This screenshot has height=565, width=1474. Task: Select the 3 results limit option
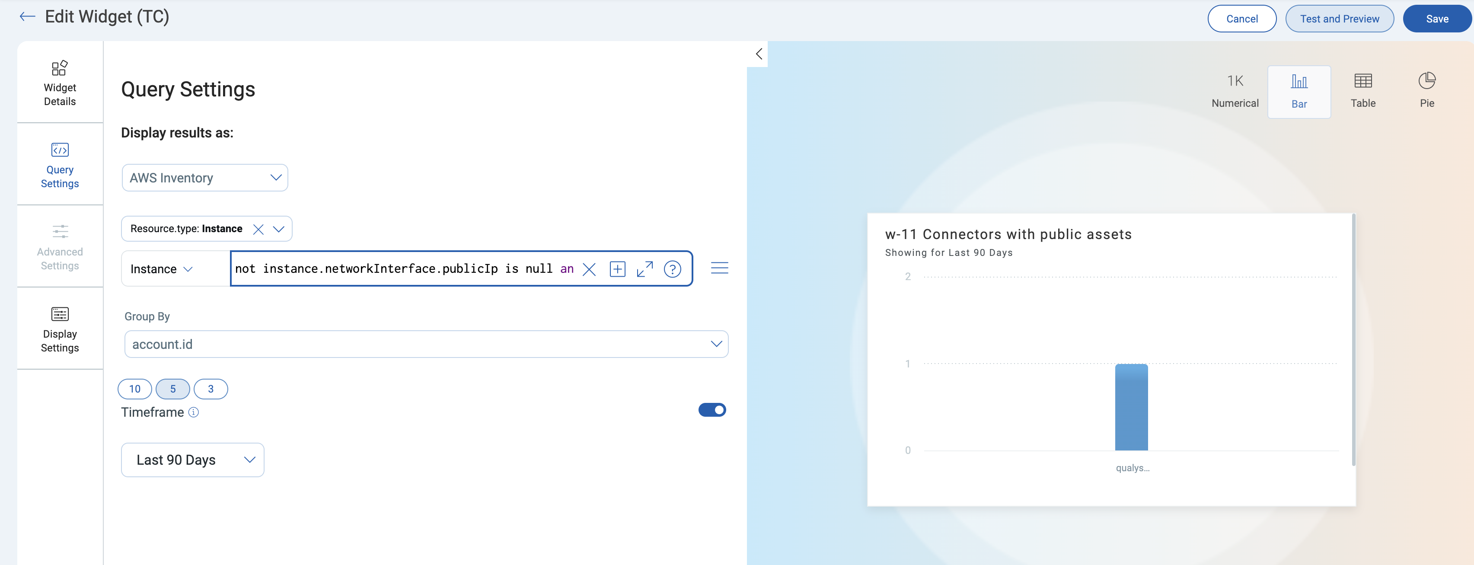click(x=211, y=389)
